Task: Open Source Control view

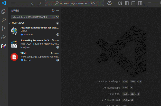Action: pos(4,29)
